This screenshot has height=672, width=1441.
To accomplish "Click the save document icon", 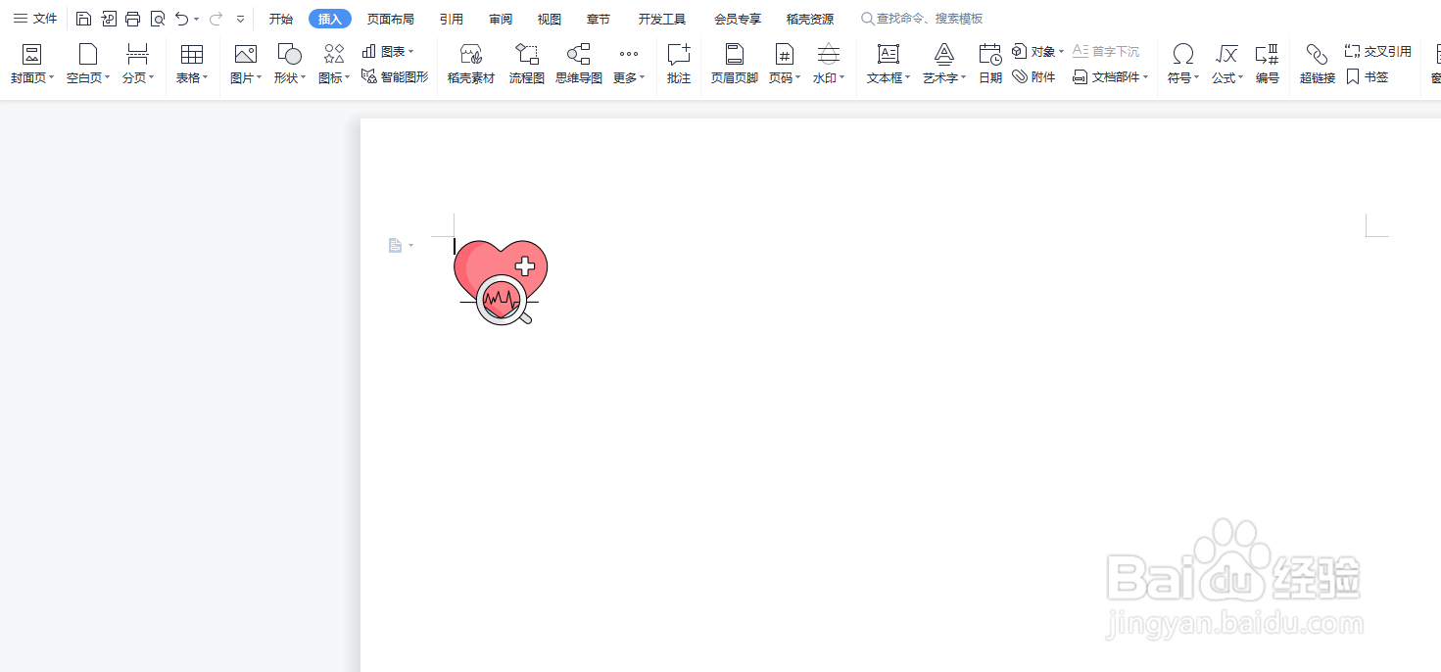I will [84, 19].
